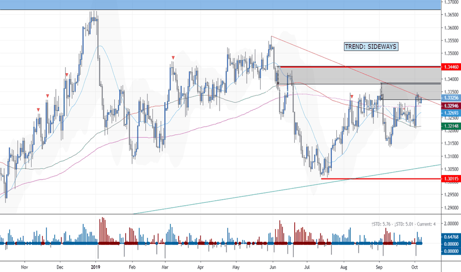The width and height of the screenshot is (461, 272).
Task: Click the red 1.30115 support price label
Action: pos(451,179)
